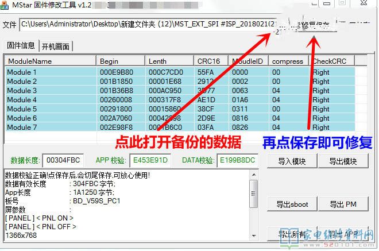Select the Module 7 row
Image resolution: width=379 pixels, height=251 pixels.
51,128
